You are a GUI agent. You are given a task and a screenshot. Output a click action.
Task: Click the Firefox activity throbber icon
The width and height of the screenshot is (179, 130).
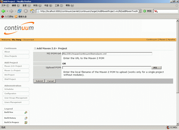pos(177,6)
